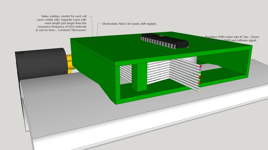Click 'Brushless PWM motor Like PC fan / Drone:' label
The width and height of the screenshot is (268, 150).
[x=232, y=37]
